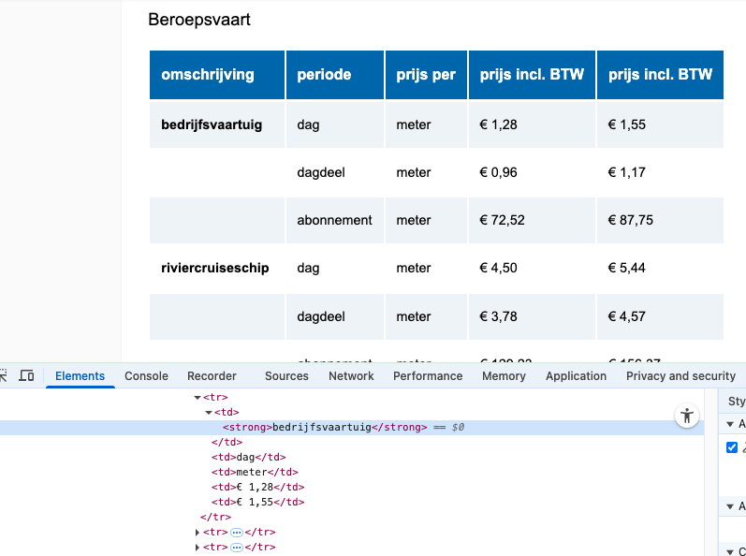Click the € 3,78 price cell

tap(532, 316)
